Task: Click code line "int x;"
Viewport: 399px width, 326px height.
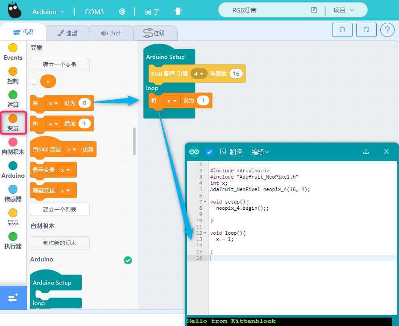Action: pos(219,183)
